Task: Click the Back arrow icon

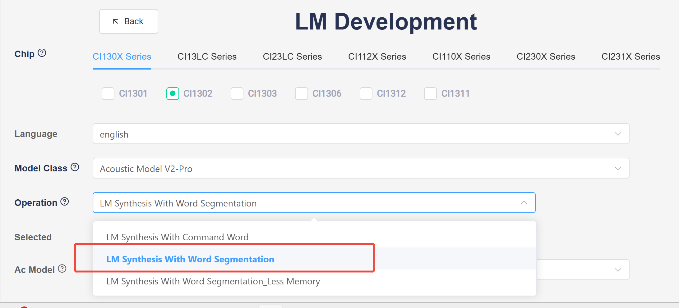Action: pyautogui.click(x=116, y=21)
